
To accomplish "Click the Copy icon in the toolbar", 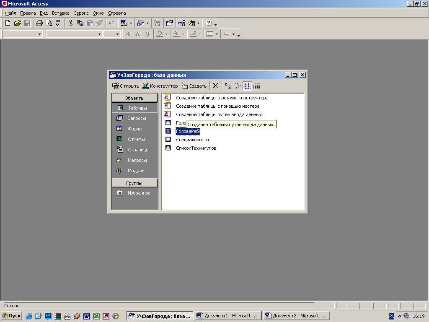I will 80,23.
